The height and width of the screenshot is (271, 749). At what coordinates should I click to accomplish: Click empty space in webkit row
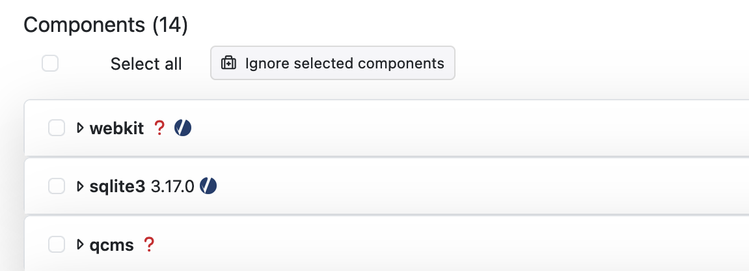pyautogui.click(x=456, y=128)
